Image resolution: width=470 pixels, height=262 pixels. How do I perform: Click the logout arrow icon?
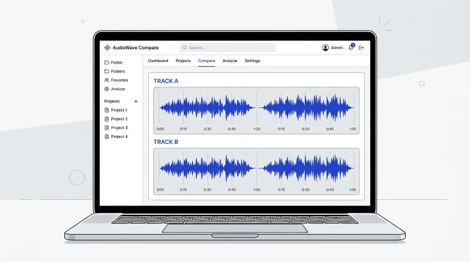[x=361, y=48]
